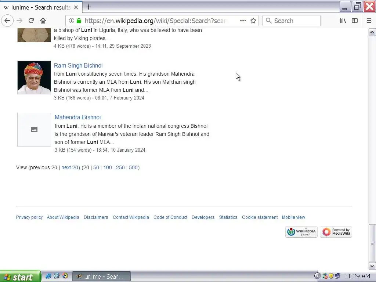This screenshot has width=376, height=282.
Task: Reload the current Wikipedia page
Action: click(x=31, y=21)
